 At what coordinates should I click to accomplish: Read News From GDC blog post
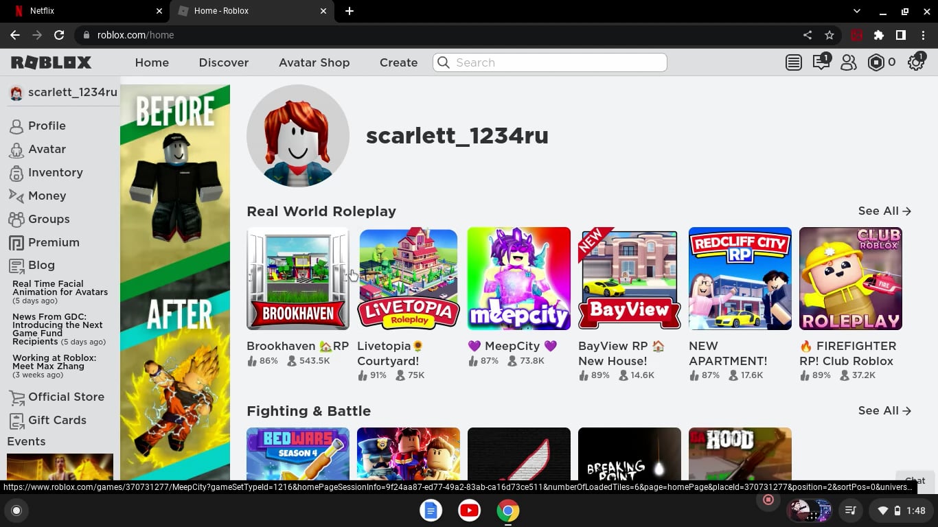pos(59,329)
